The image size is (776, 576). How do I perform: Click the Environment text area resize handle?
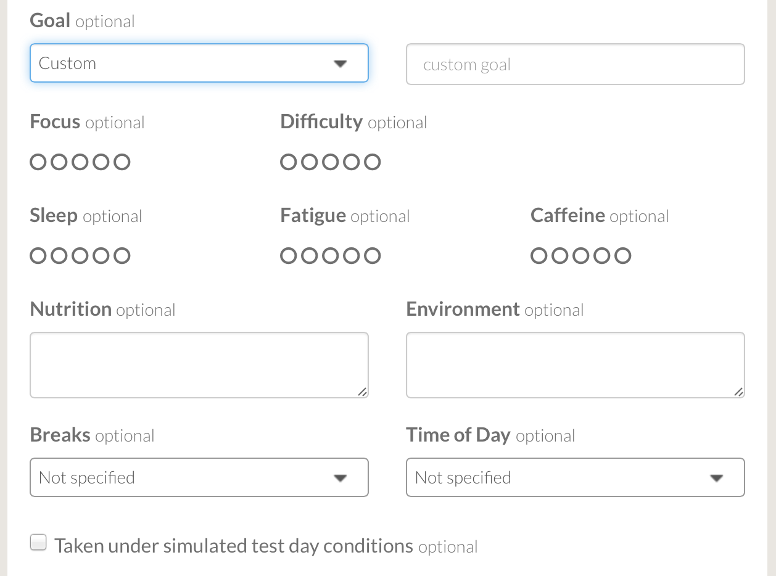(x=738, y=392)
